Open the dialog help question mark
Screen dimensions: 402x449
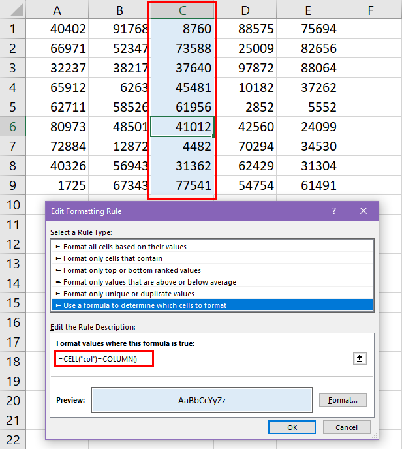click(334, 211)
